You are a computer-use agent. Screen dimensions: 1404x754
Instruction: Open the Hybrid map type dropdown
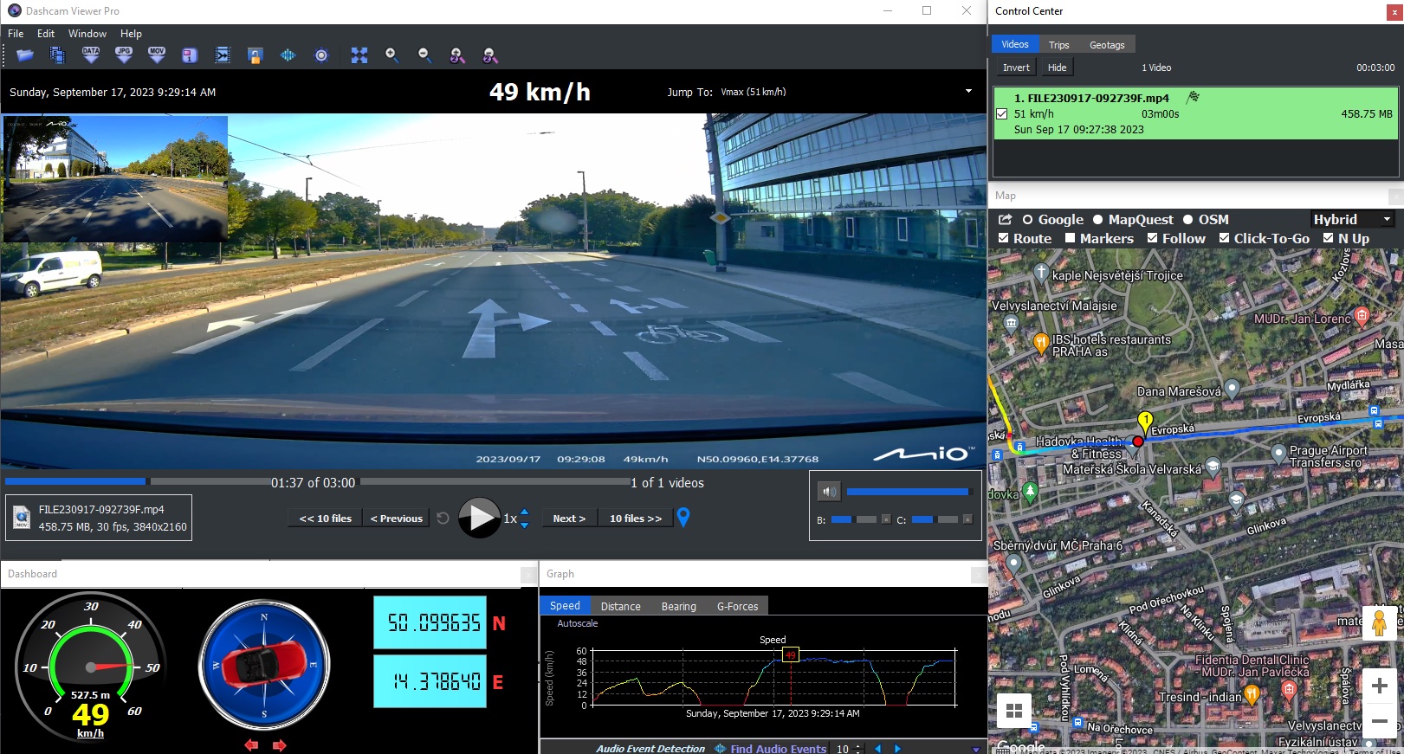pos(1352,220)
